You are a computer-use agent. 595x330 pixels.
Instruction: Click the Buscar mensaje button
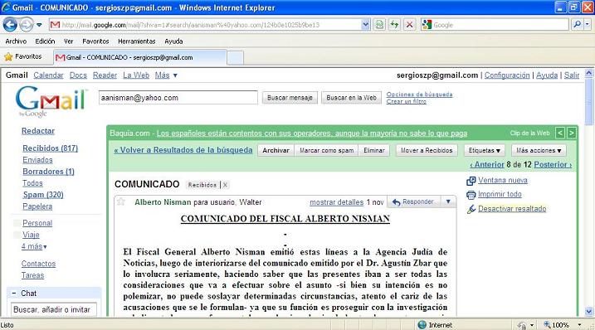(x=290, y=98)
